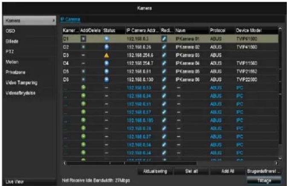Open the Videoafbrydelse menu

(20, 93)
